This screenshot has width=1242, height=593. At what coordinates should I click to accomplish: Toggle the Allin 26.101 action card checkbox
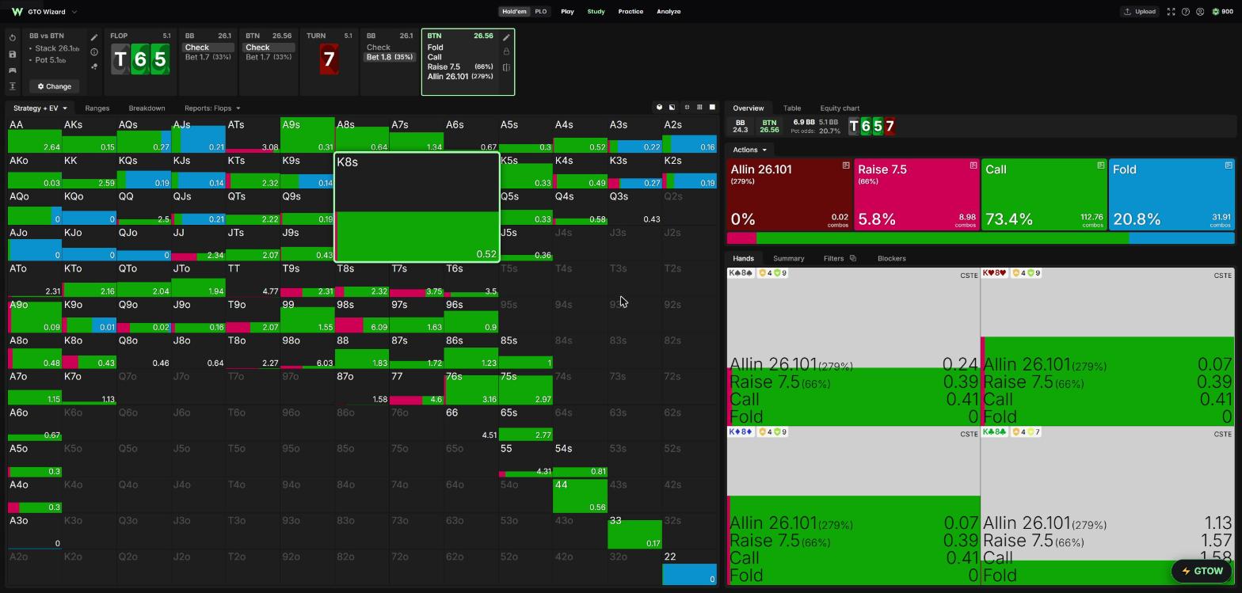tap(846, 165)
